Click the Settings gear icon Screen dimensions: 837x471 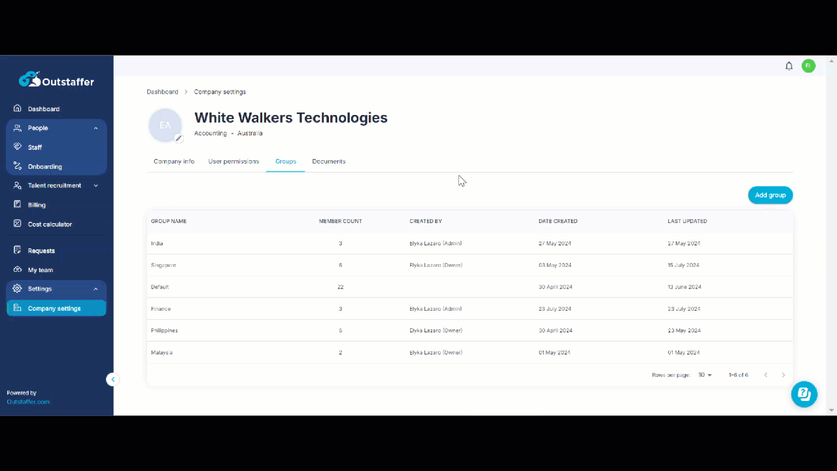(18, 288)
